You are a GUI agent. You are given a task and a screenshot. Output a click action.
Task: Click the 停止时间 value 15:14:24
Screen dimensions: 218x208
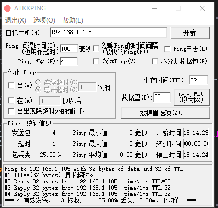point(196,155)
